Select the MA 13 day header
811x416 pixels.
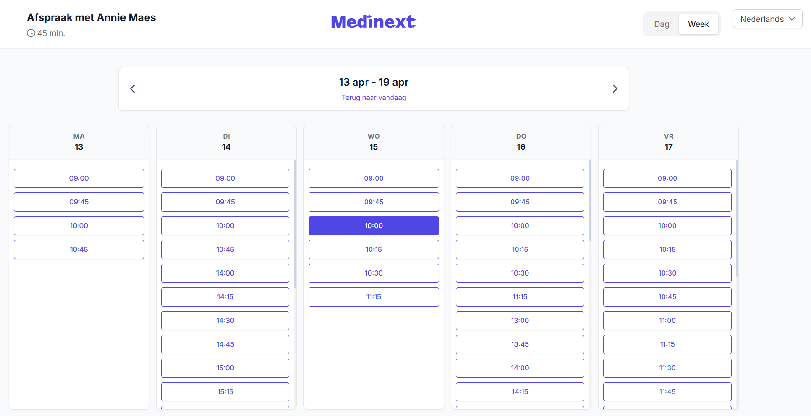pos(79,142)
